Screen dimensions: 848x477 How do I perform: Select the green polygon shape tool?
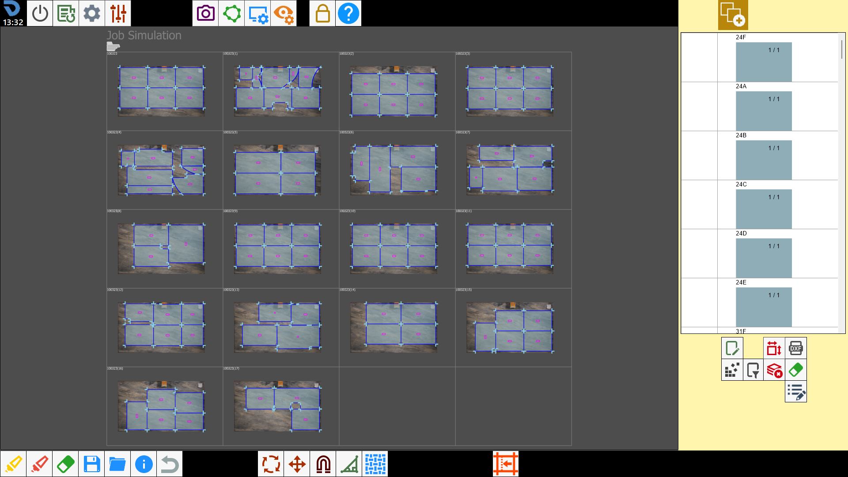tap(231, 13)
